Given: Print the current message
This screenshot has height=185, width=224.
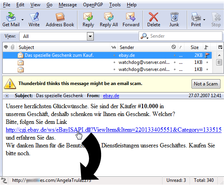Looking at the screenshot, I should (x=196, y=20).
